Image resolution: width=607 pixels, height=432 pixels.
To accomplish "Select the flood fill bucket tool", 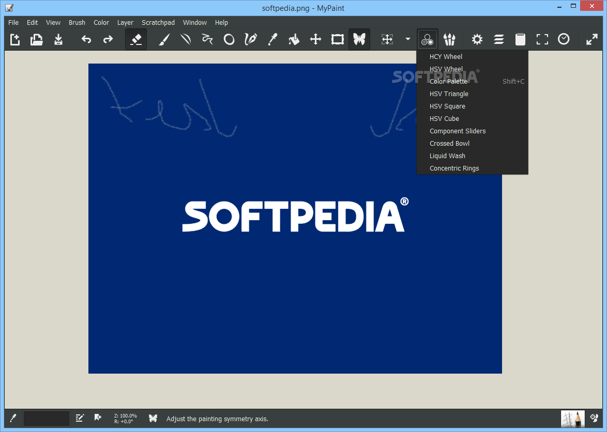I will coord(294,39).
